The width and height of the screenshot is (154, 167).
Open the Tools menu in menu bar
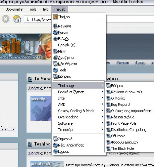coord(32,9)
